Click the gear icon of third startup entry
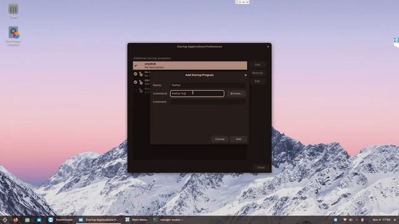This screenshot has height=224, width=399. point(141,82)
